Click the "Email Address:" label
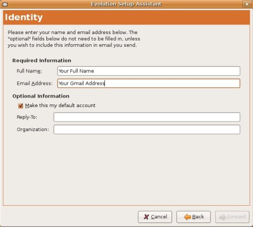 [35, 84]
